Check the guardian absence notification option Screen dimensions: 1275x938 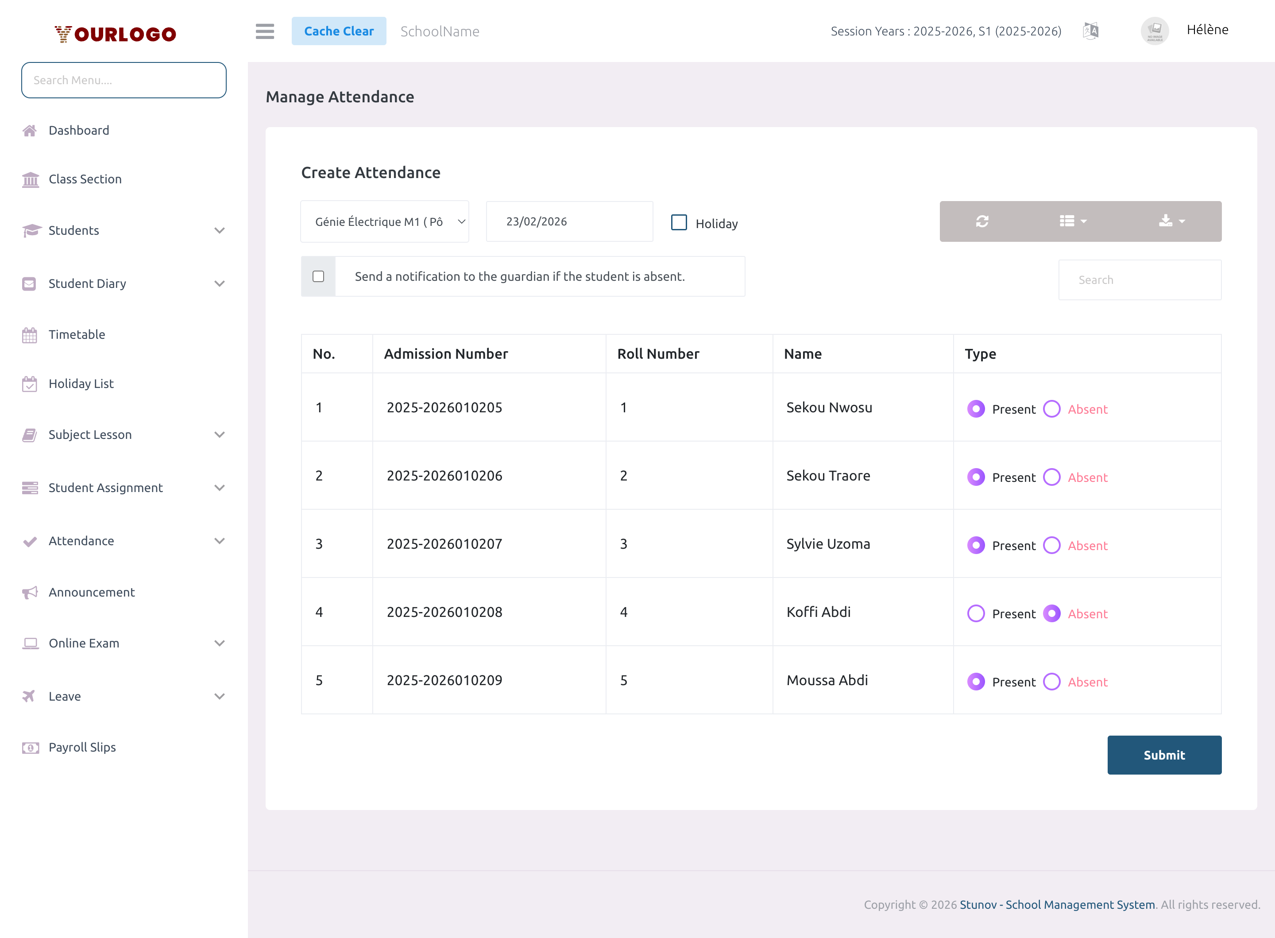[318, 276]
